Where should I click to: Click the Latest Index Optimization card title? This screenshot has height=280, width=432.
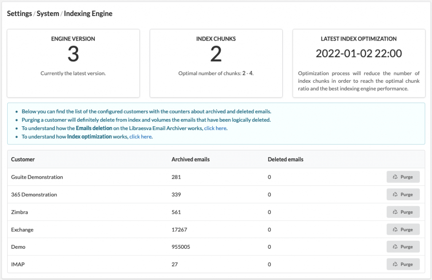[359, 39]
